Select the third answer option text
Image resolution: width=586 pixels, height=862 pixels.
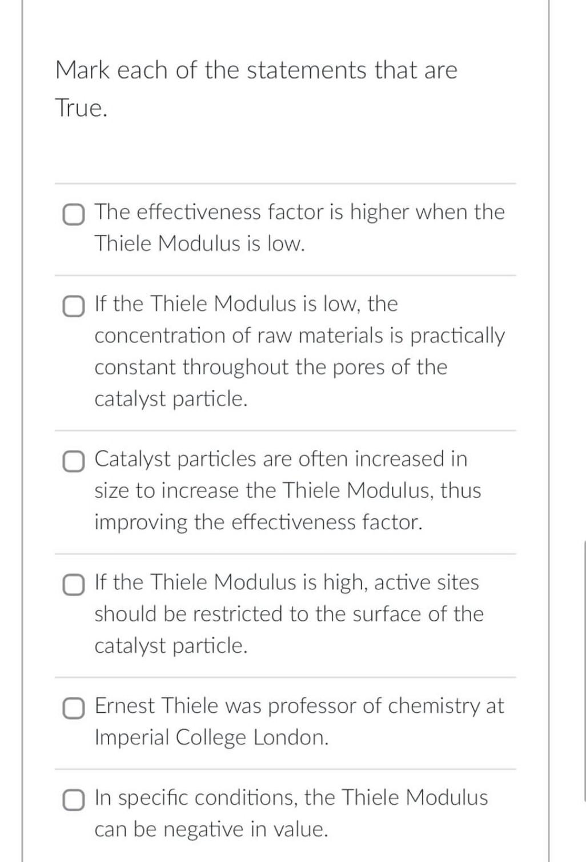point(288,490)
